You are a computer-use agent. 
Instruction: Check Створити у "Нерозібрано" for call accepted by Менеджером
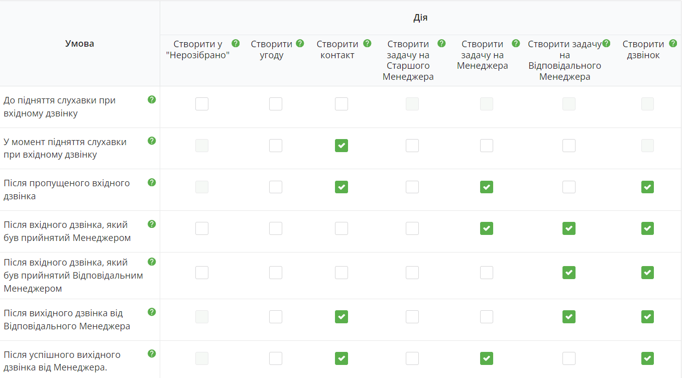coord(202,228)
